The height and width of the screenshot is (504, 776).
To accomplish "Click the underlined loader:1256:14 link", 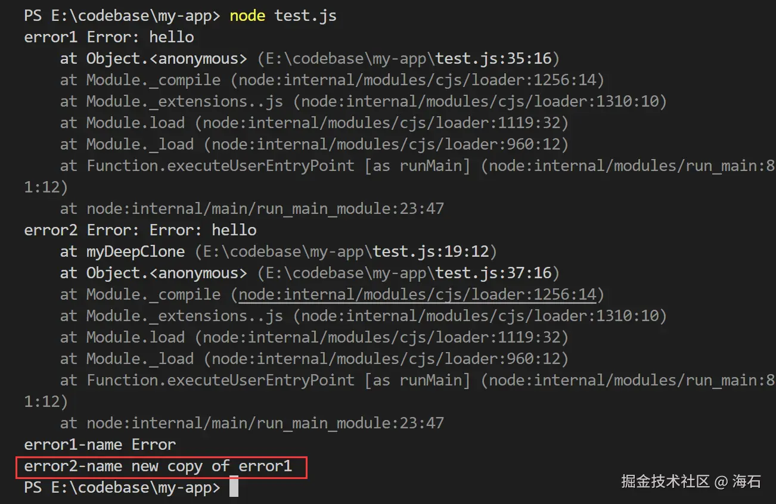I will point(417,294).
